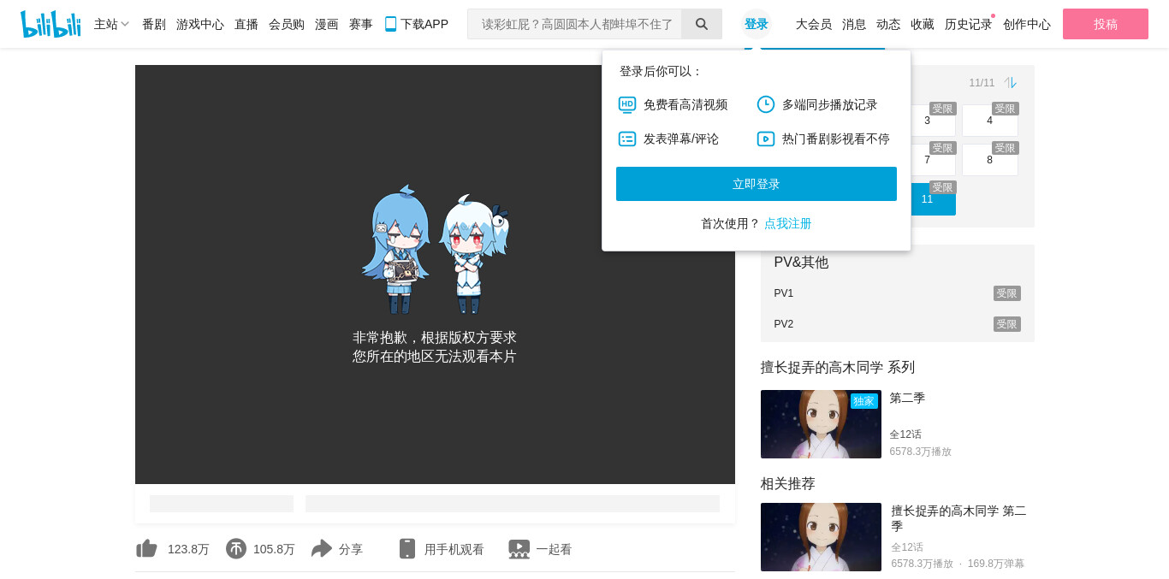Open the 第二季 title under 系列
Screen dimensions: 1169x579
(907, 398)
